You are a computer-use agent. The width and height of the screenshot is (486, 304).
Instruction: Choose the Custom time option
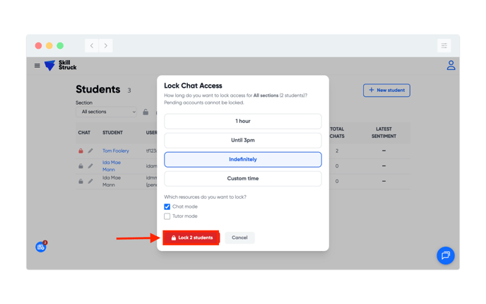(x=242, y=179)
